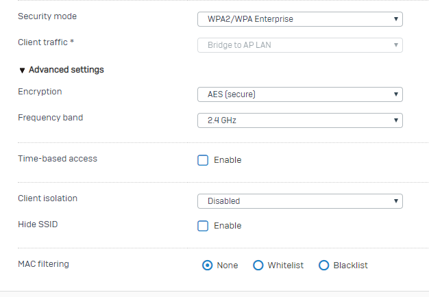Screen dimensions: 429x297
Task: Click the triangle icon beside Advanced settings
Action: (x=23, y=70)
